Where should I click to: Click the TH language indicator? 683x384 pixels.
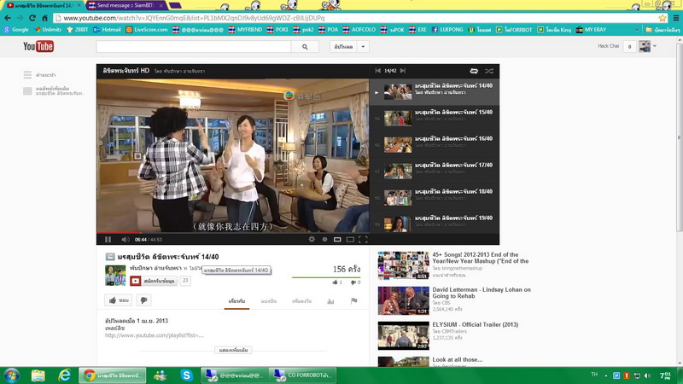594,375
